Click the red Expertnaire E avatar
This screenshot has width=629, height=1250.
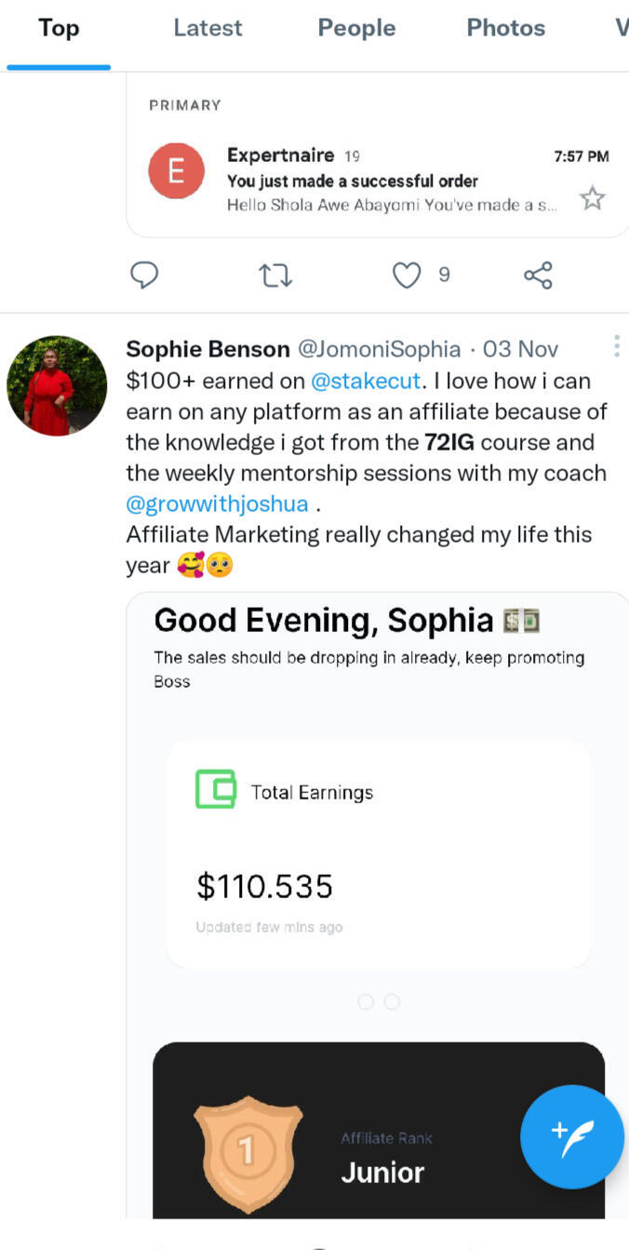tap(176, 171)
